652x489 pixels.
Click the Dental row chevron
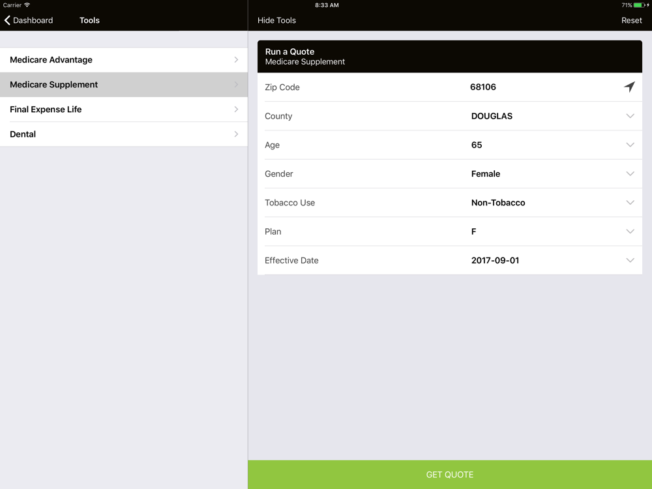[x=236, y=134]
